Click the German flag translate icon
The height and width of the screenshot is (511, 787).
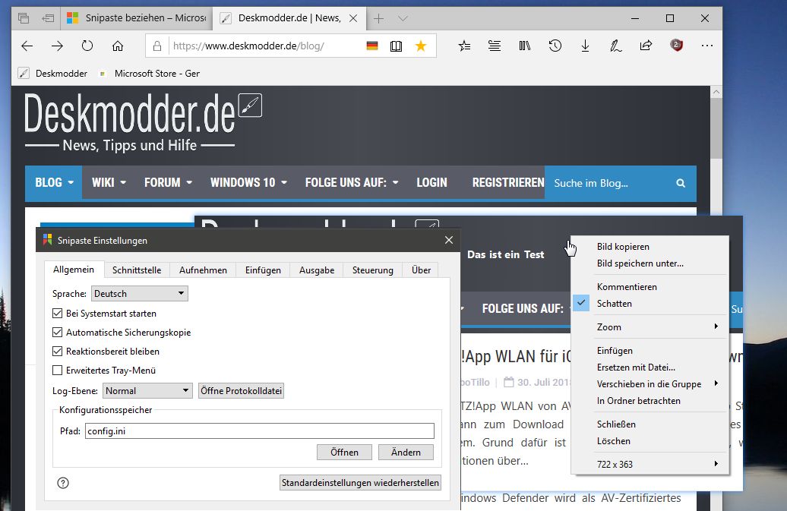click(x=372, y=46)
